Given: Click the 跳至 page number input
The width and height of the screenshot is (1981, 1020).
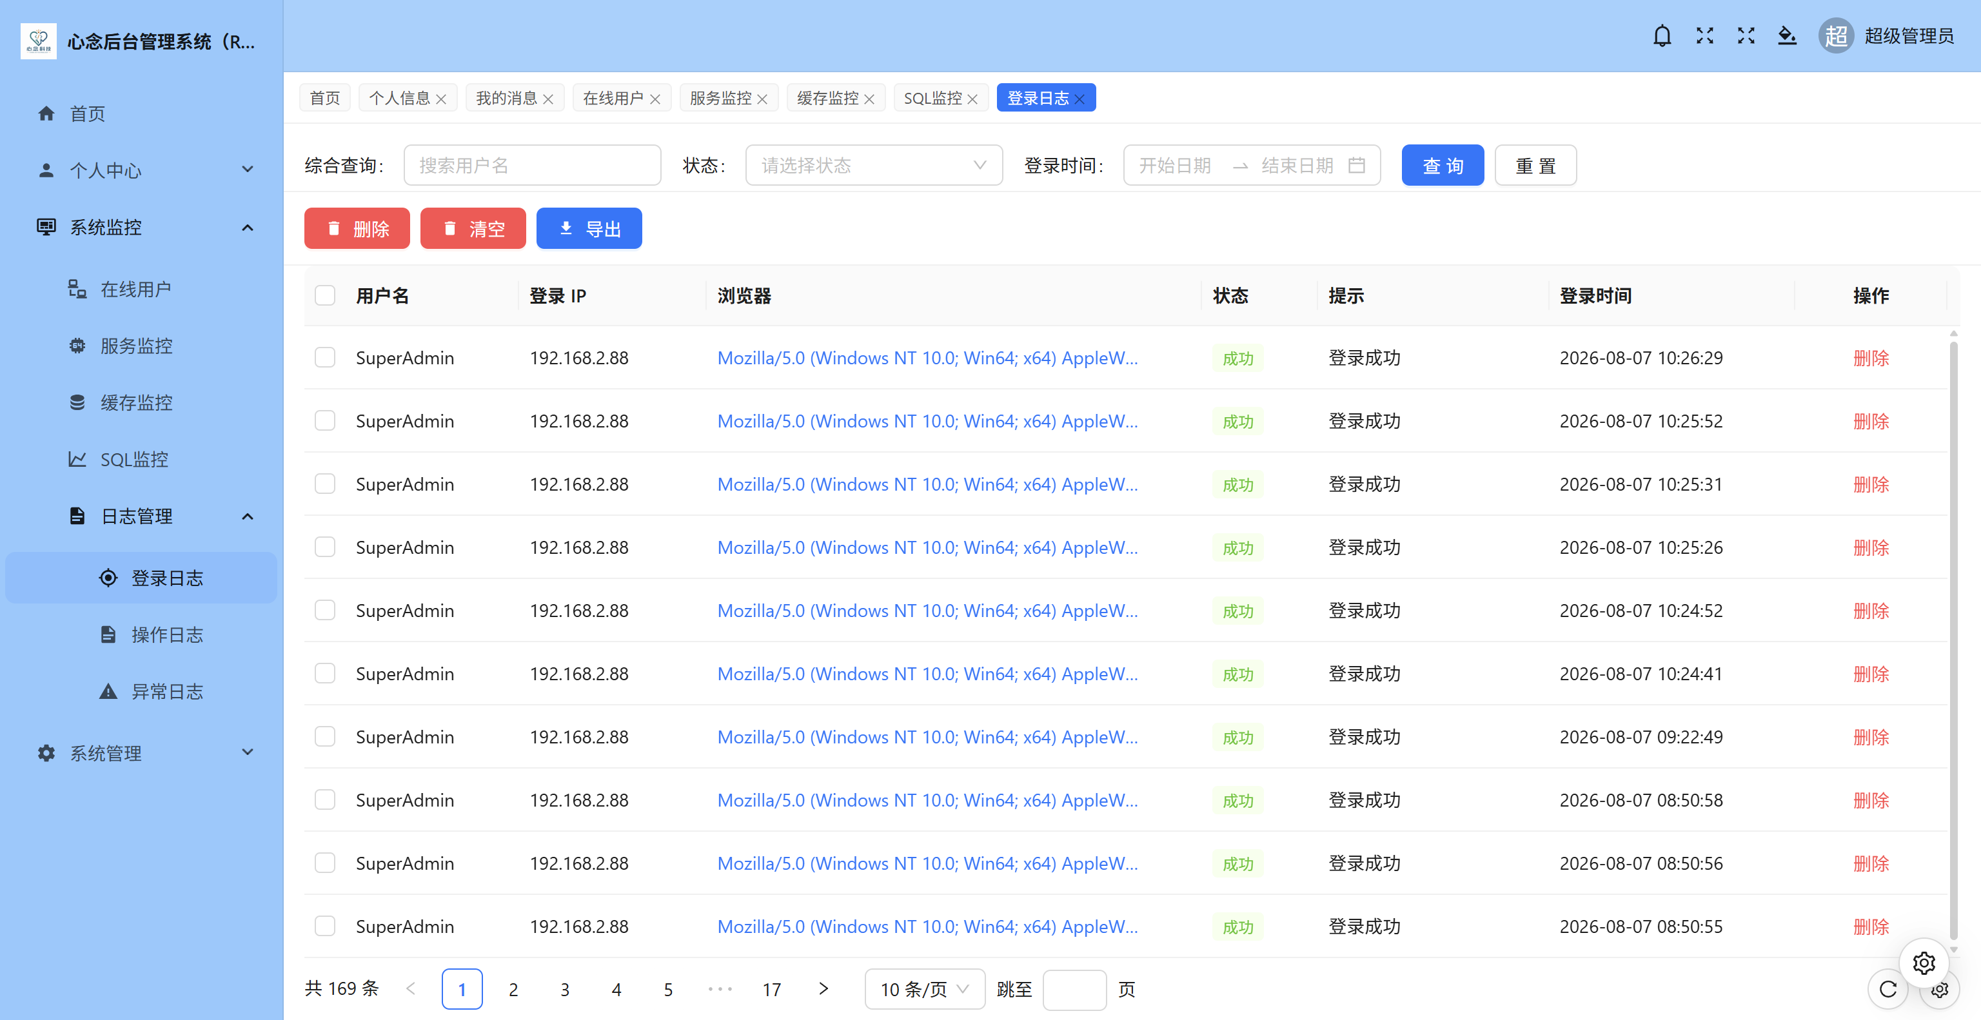Looking at the screenshot, I should [x=1074, y=989].
